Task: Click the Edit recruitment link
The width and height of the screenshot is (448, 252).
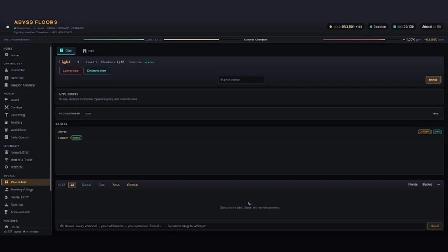Action: coord(436,113)
